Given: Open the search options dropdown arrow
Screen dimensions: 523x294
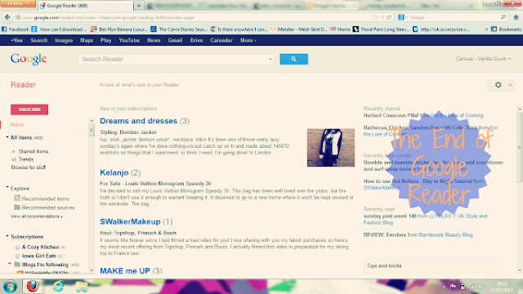Looking at the screenshot, I should click(270, 60).
